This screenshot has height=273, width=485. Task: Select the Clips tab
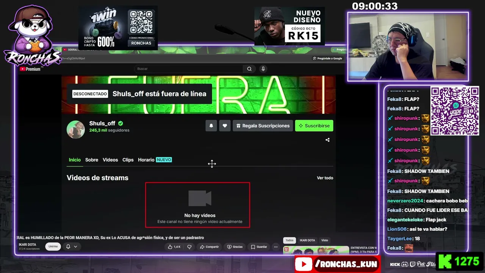point(128,160)
